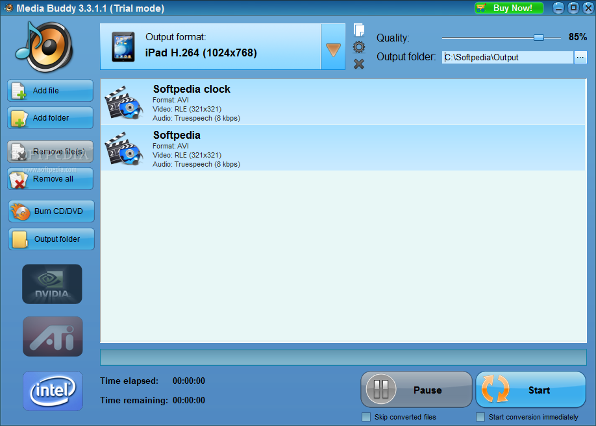Click the Softpedia clock video clapper icon
596x426 pixels.
pyautogui.click(x=123, y=102)
